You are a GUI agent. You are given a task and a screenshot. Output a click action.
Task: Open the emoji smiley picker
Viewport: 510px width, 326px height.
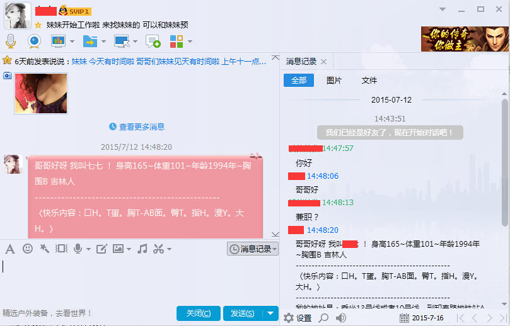(x=28, y=249)
